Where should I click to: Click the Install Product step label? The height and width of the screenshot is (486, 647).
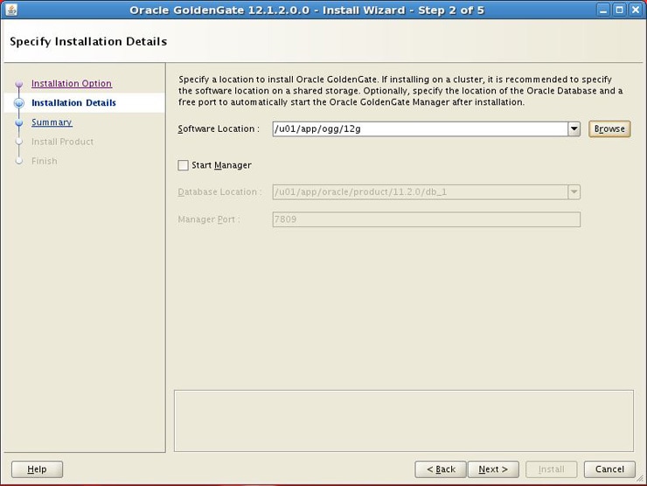click(62, 142)
